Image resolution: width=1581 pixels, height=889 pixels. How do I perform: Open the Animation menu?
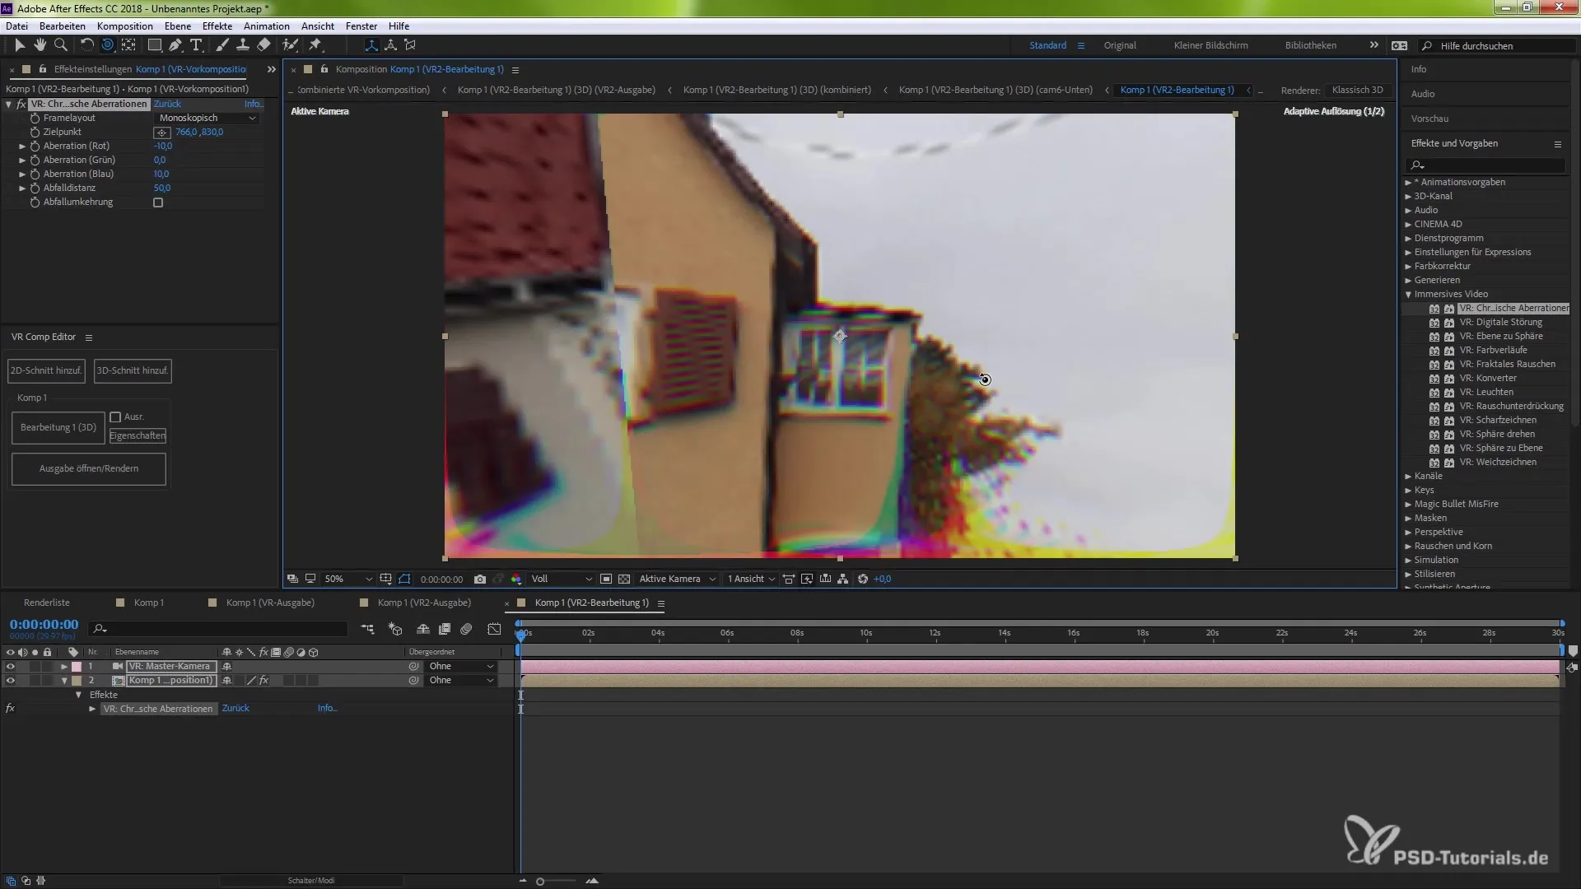(266, 26)
